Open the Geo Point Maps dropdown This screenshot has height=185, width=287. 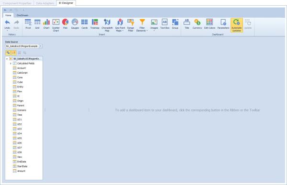click(x=120, y=25)
